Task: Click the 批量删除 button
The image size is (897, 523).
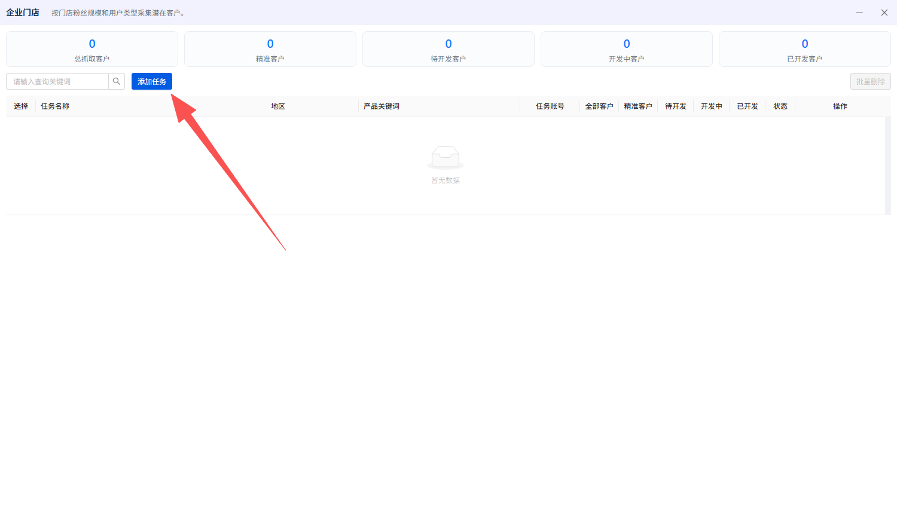Action: pos(871,81)
